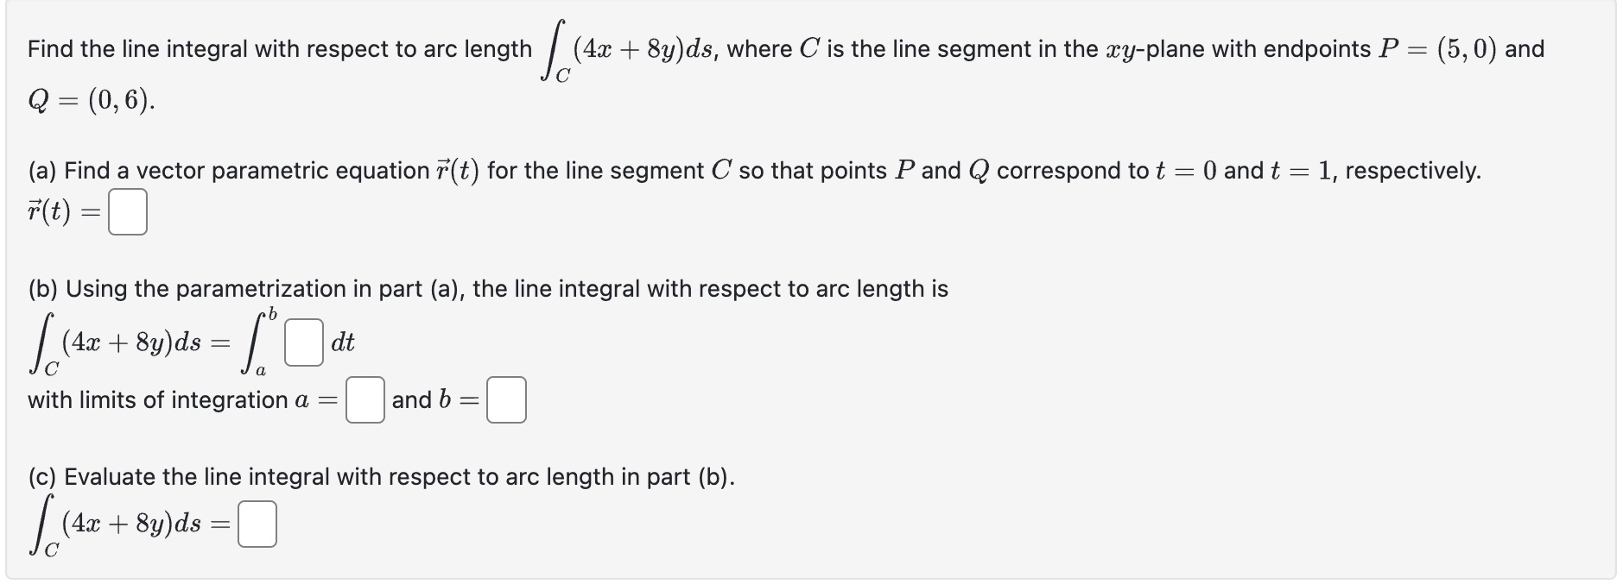Click the upper limit b input box
This screenshot has width=1623, height=584.
pos(507,401)
